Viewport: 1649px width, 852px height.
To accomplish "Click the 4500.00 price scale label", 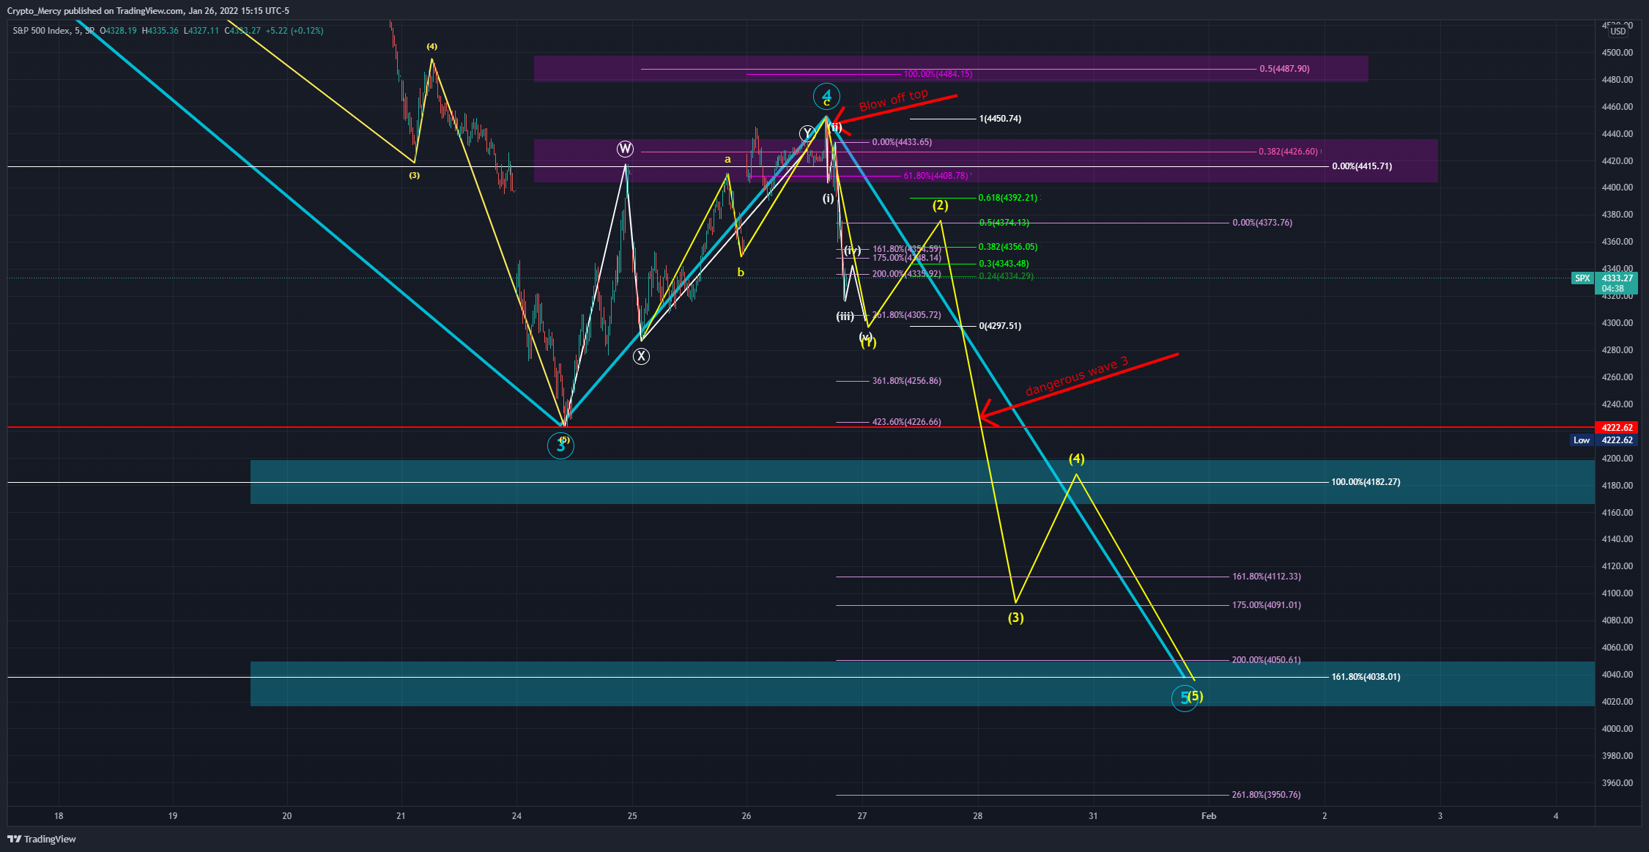I will (x=1617, y=53).
